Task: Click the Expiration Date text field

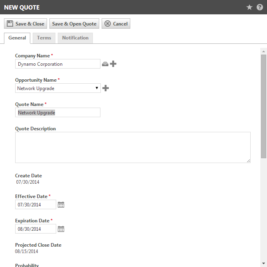Action: pos(35,229)
